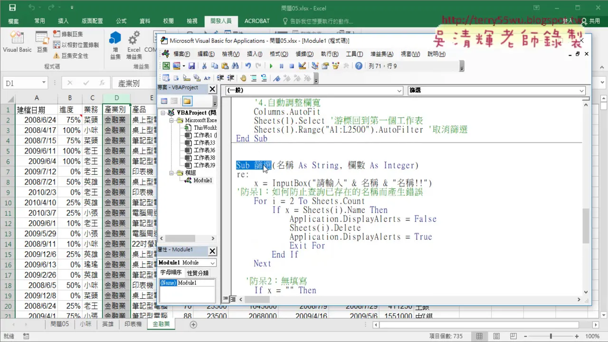The image size is (608, 342).
Task: Open insert UserForm dropdown arrow
Action: 184,66
